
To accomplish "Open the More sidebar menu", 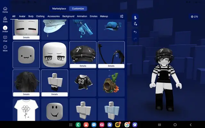I will (5, 48).
